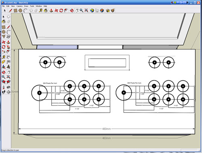Select the Freehand drawing tool
This screenshot has width=202, height=153.
coord(8,36)
